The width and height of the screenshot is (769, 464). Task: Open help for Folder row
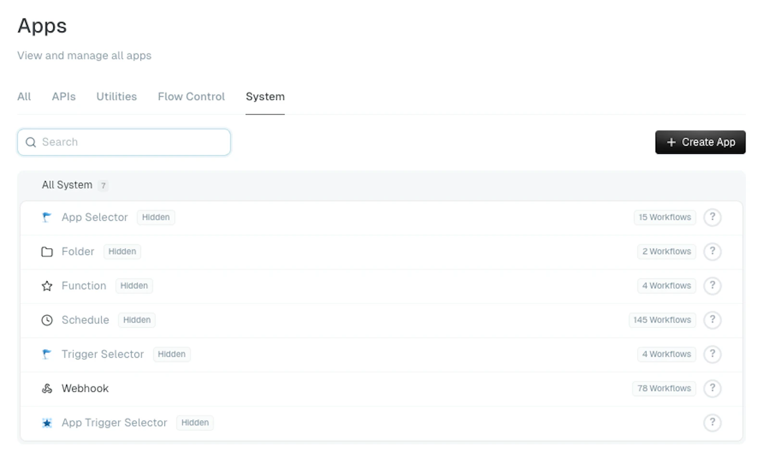[x=712, y=251]
